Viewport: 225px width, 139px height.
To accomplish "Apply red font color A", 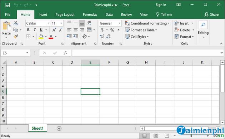I will [51, 37].
